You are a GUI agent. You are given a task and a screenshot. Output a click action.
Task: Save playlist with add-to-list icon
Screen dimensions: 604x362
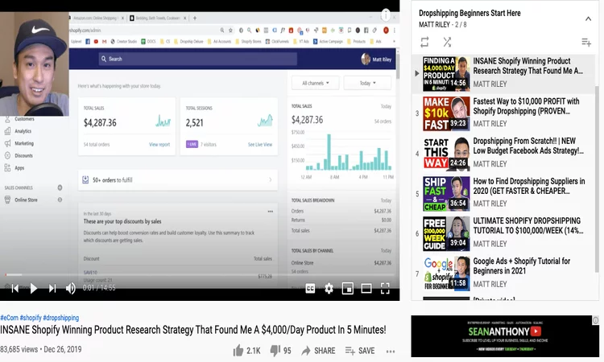pos(586,43)
